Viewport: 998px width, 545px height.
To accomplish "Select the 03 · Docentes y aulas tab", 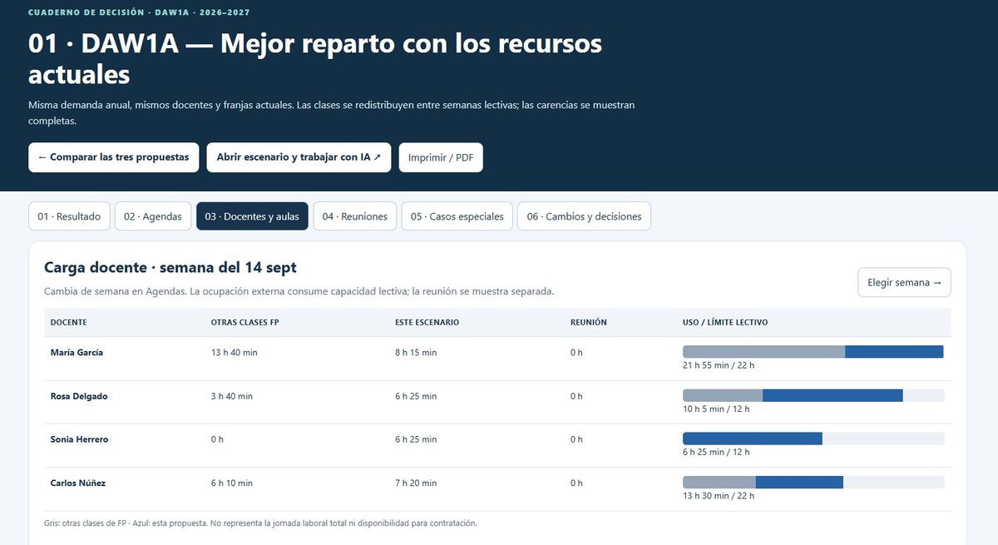I will point(253,216).
